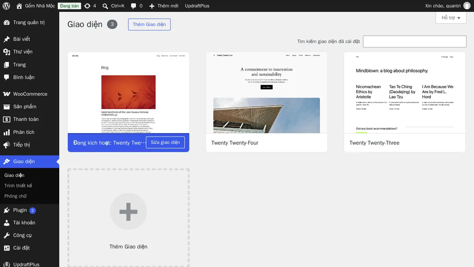Open the Bài viết menu
This screenshot has height=267, width=474.
point(30,39)
